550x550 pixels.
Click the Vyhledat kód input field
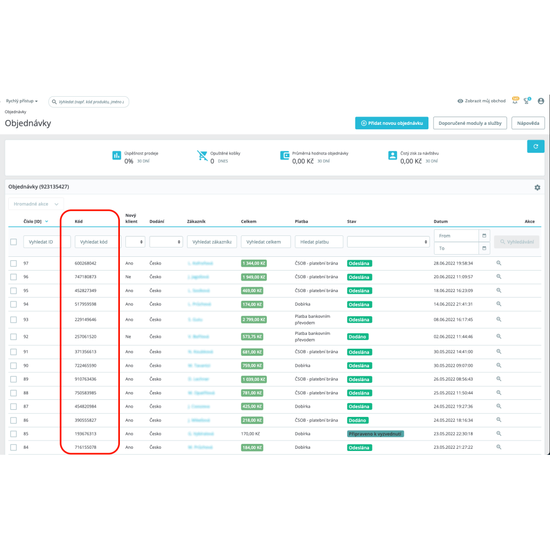click(97, 241)
